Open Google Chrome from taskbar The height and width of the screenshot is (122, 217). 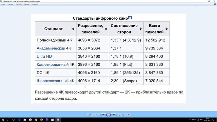pyautogui.click(x=36, y=120)
